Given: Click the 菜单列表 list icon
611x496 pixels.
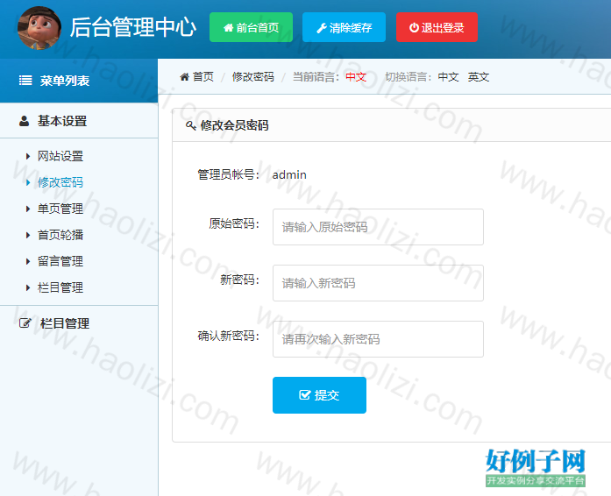Looking at the screenshot, I should coord(25,81).
